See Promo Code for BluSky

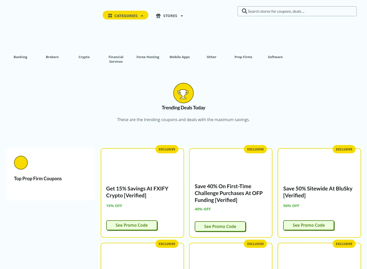pyautogui.click(x=309, y=225)
